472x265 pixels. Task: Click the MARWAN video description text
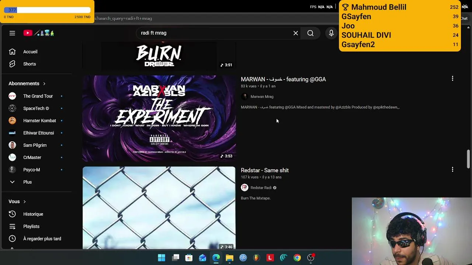tap(320, 107)
